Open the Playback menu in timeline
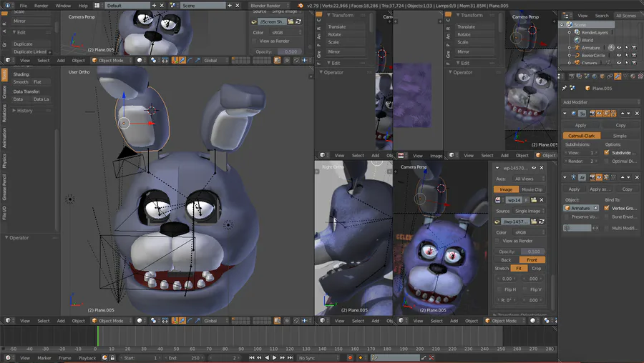 [x=87, y=358]
